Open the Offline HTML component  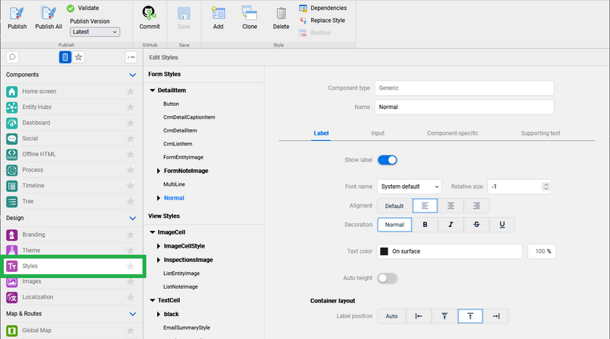72,155
